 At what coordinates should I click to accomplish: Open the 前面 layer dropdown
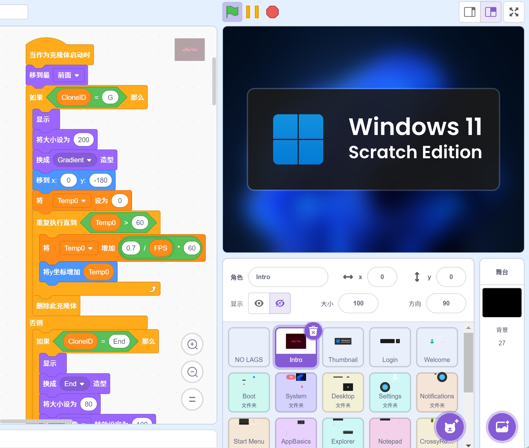pyautogui.click(x=77, y=75)
